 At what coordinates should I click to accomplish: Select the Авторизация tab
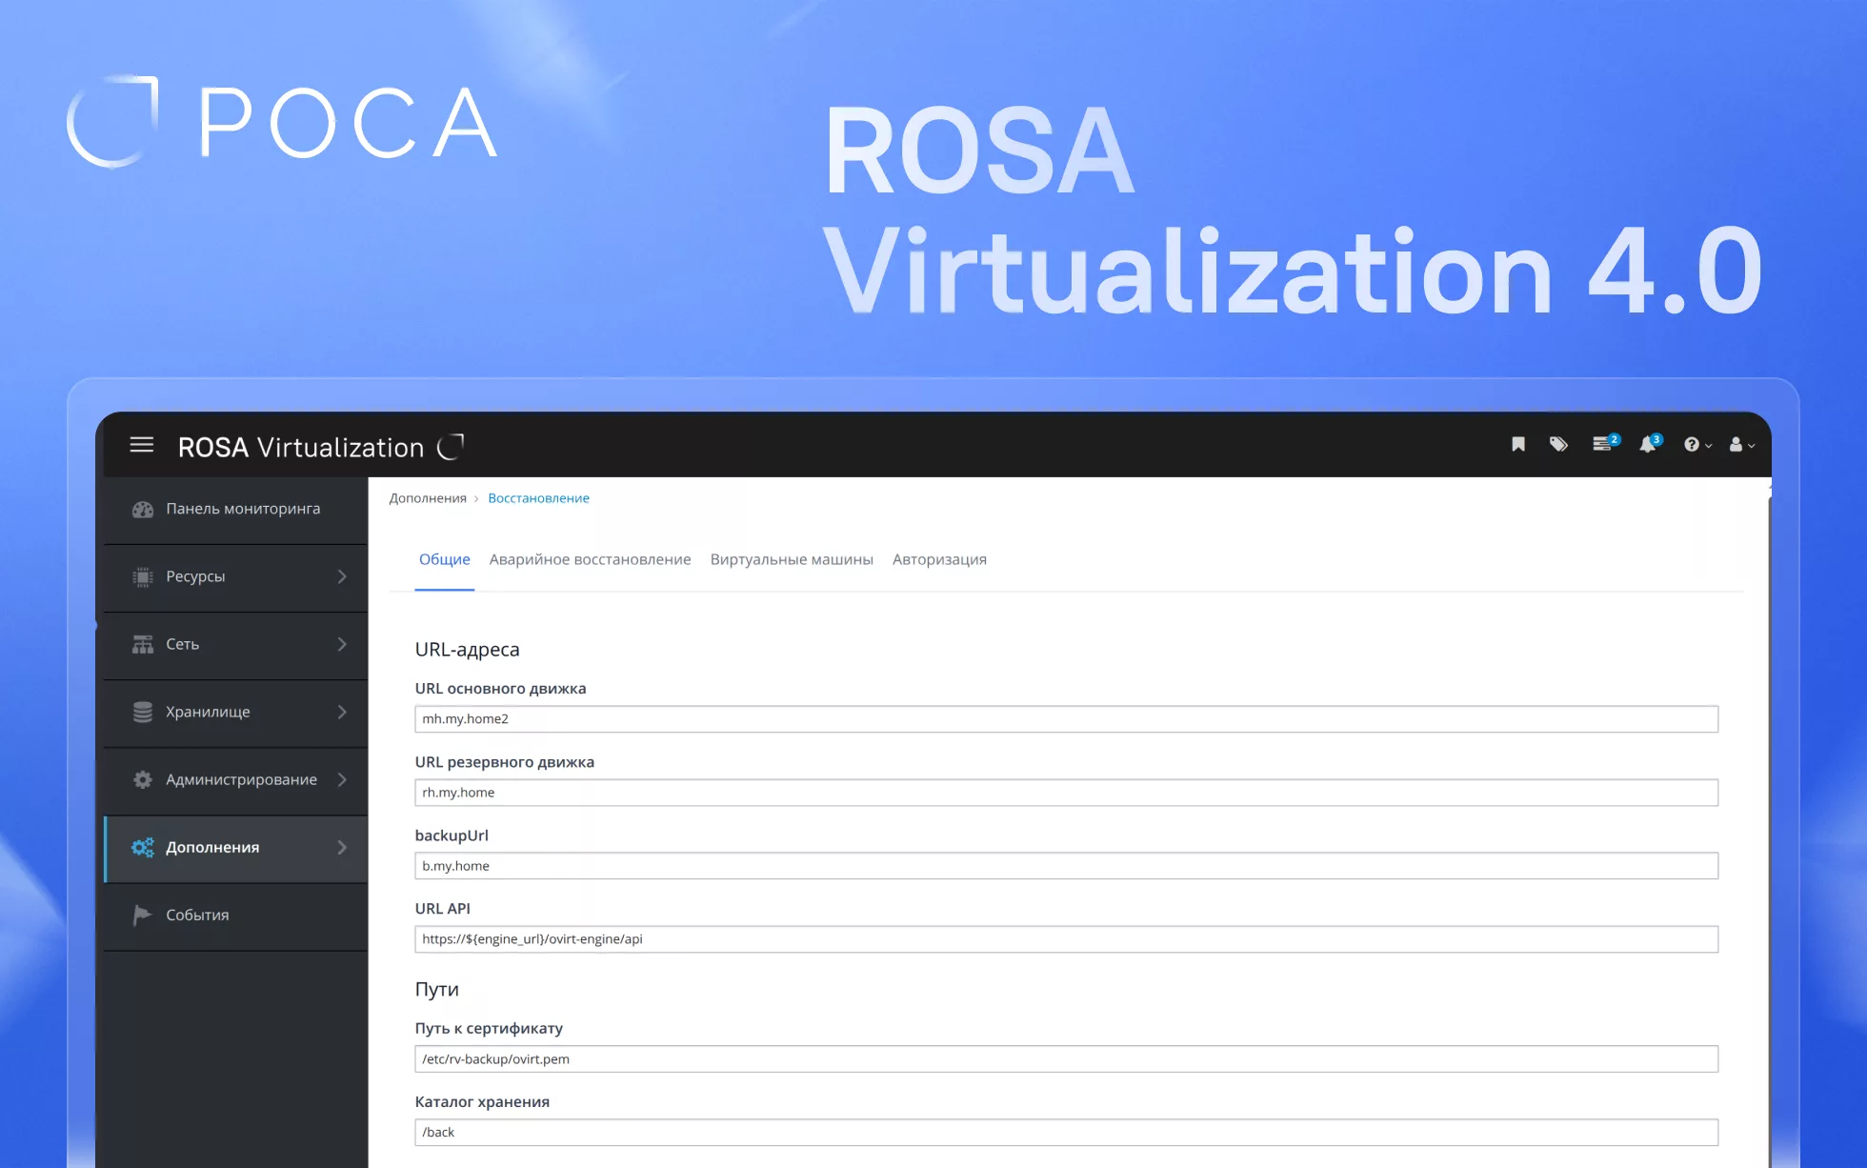tap(939, 559)
